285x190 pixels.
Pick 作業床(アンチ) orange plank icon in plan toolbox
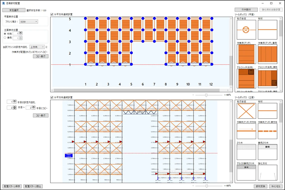(246, 54)
